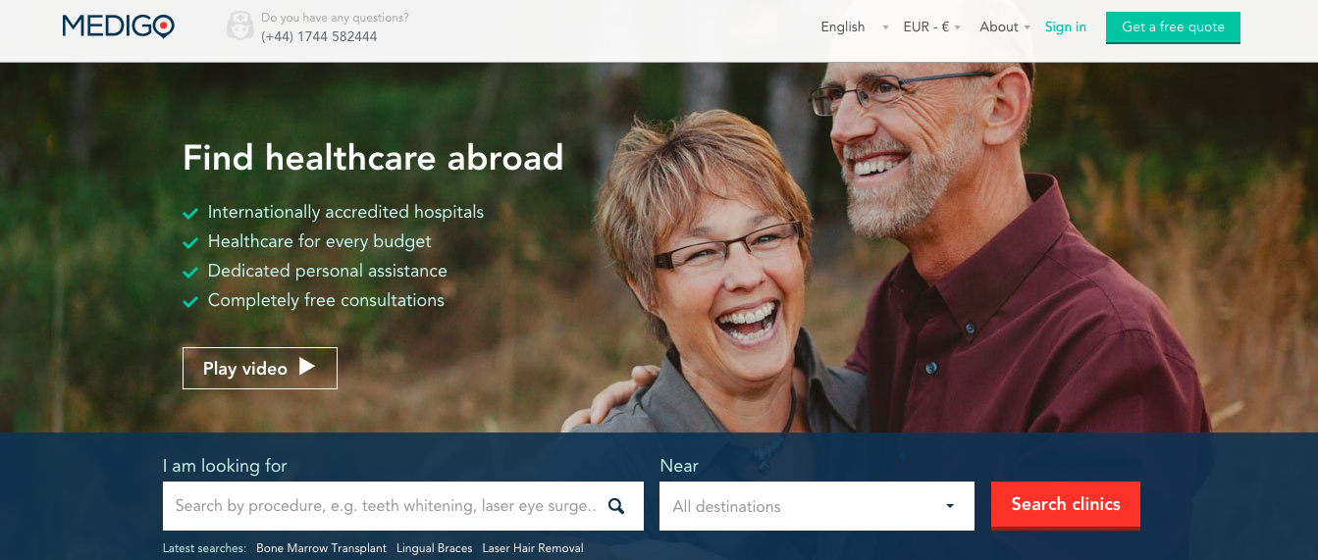Click checkmark beside Healthcare for every budget

click(x=190, y=242)
